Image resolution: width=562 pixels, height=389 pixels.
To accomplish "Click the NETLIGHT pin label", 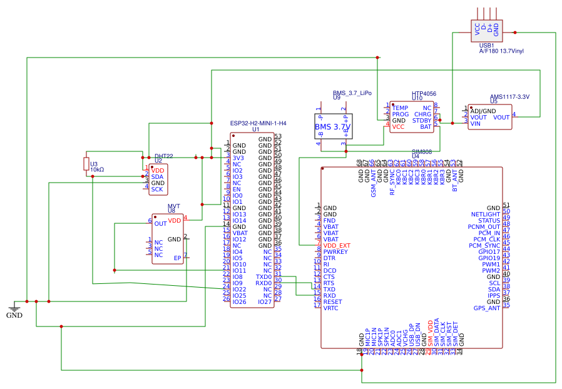I will coord(485,215).
